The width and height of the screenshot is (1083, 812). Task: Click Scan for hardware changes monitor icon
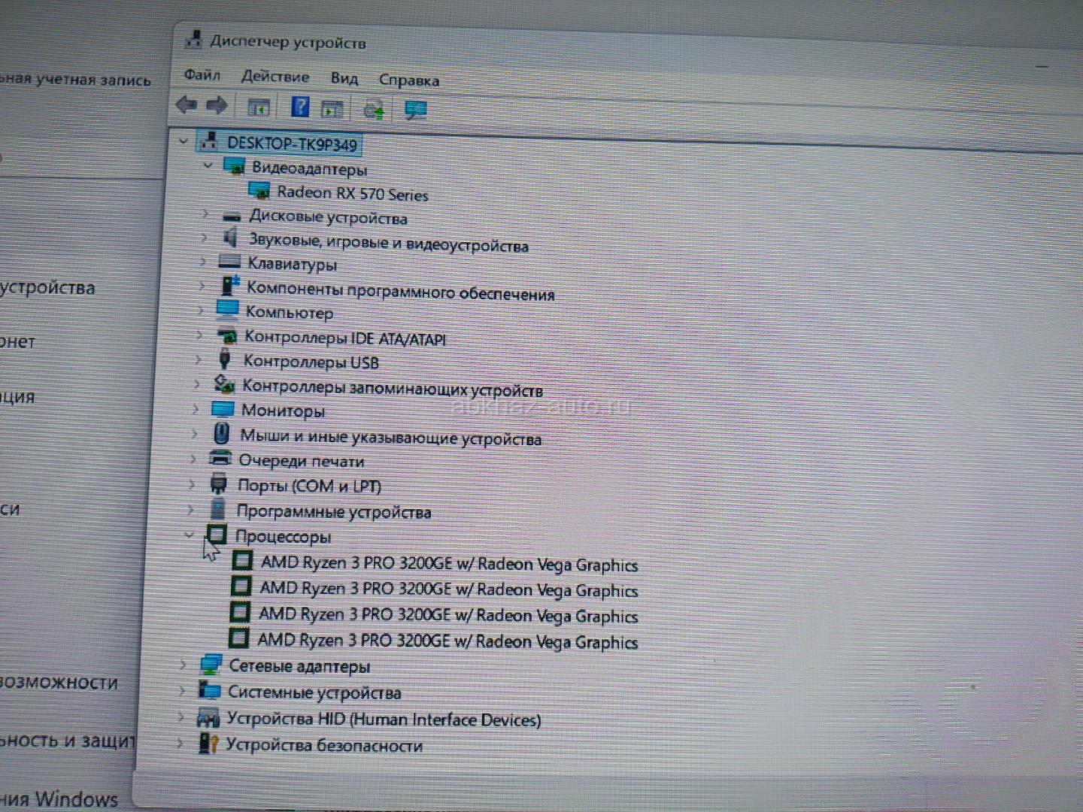(415, 111)
